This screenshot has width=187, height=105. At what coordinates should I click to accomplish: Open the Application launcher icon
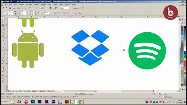pyautogui.click(x=51, y=8)
